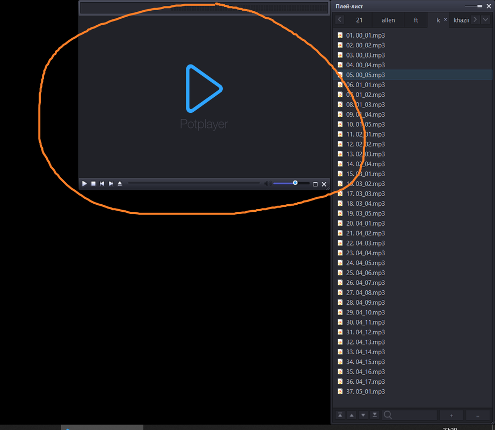Minimize the playlist panel

[x=480, y=6]
